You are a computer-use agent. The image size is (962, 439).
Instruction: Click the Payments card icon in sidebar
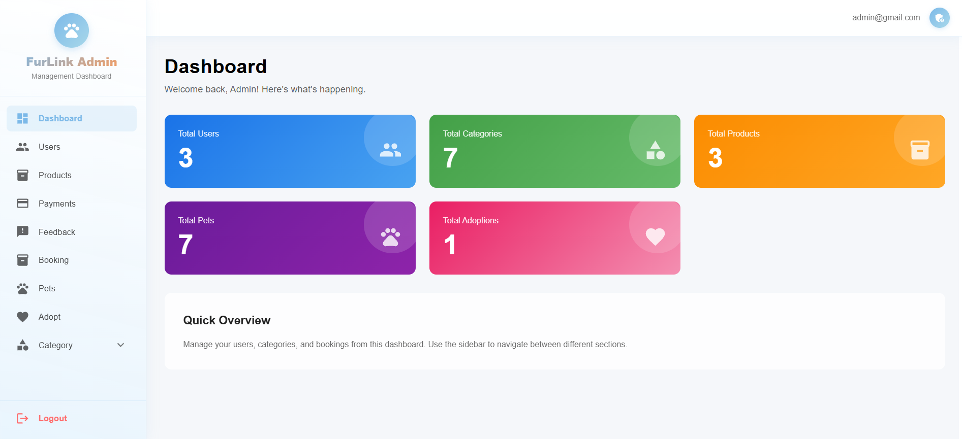(23, 204)
